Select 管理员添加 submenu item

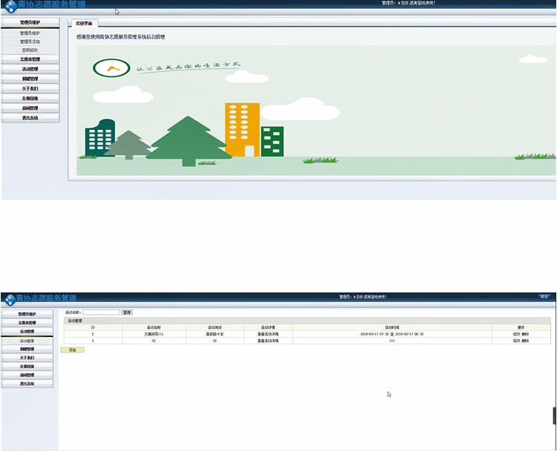click(30, 42)
